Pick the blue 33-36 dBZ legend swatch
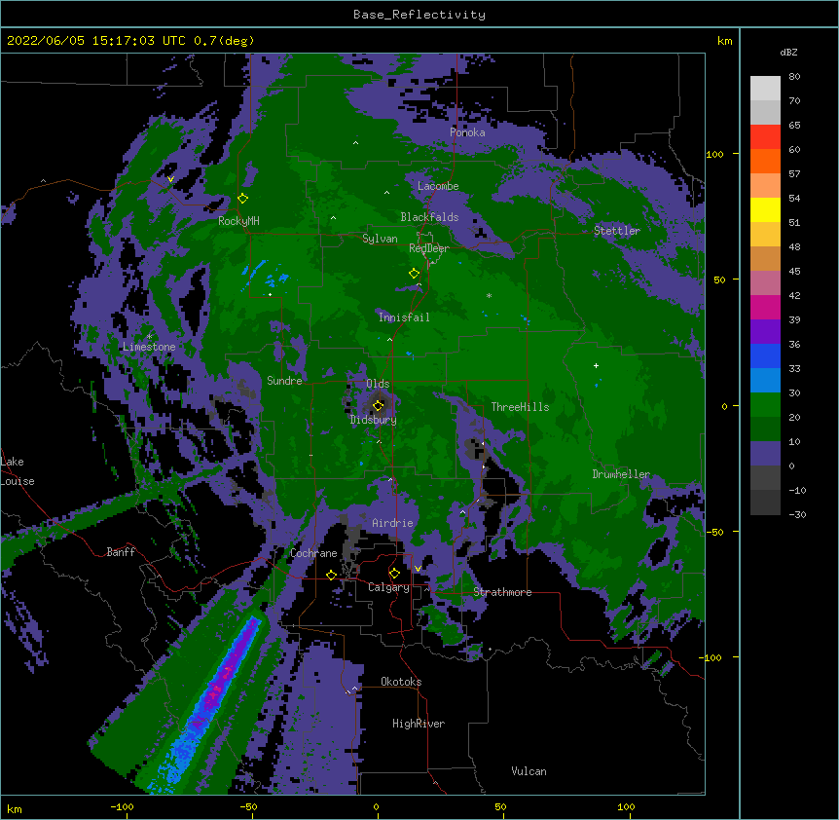 [765, 356]
